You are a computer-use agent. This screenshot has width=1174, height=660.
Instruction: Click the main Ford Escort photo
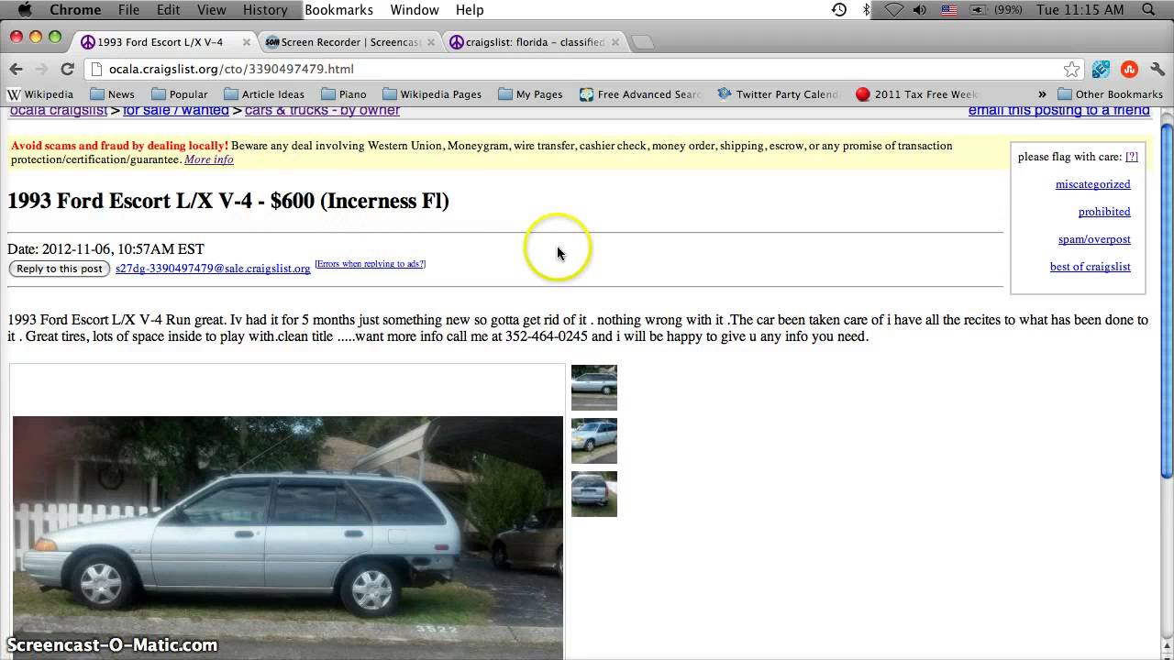click(287, 538)
